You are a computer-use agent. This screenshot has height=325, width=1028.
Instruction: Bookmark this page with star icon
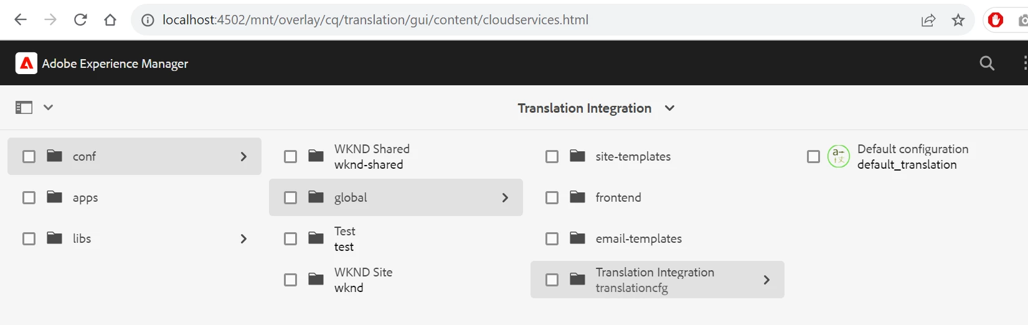click(958, 20)
